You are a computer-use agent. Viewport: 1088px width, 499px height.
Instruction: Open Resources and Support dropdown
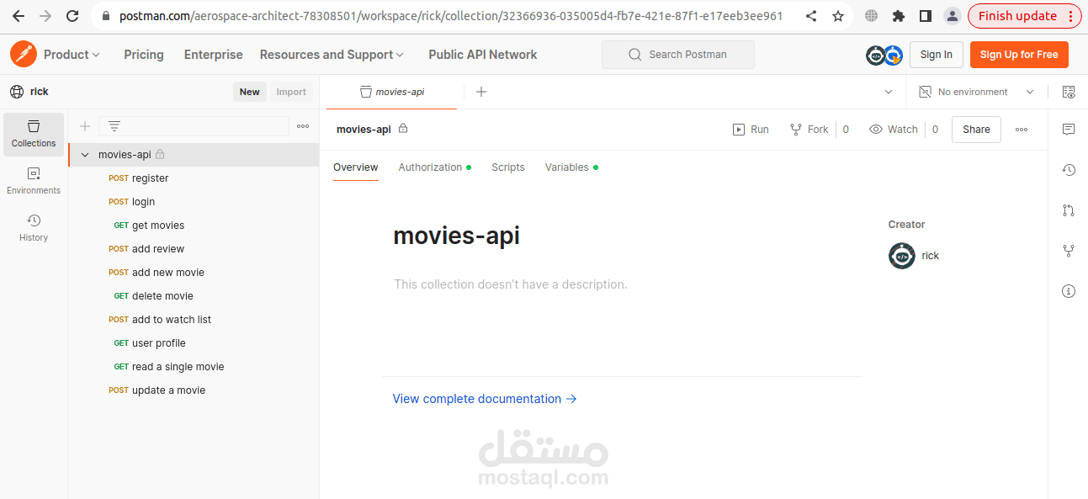332,55
